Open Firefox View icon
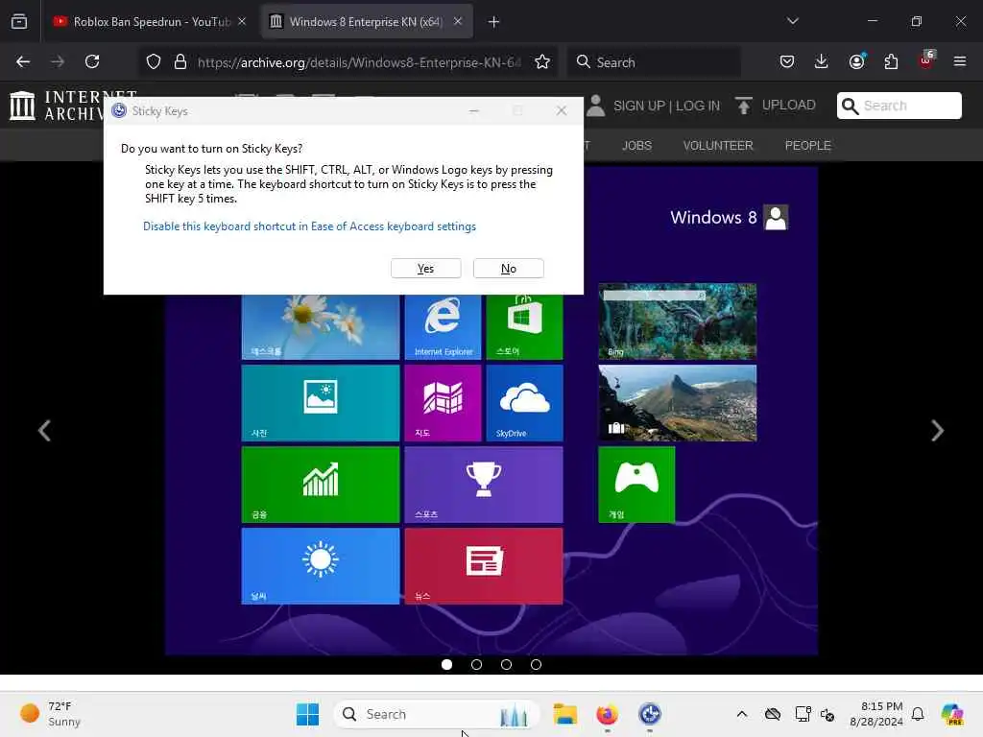The image size is (983, 737). (19, 22)
